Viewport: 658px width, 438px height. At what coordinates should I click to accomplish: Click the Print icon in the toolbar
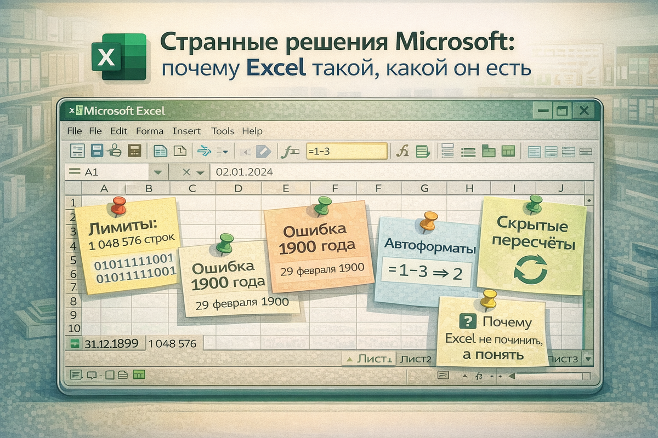coord(115,151)
